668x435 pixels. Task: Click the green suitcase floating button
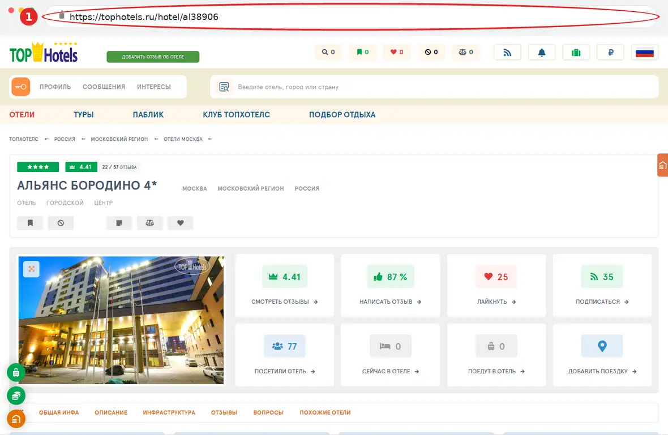[16, 373]
